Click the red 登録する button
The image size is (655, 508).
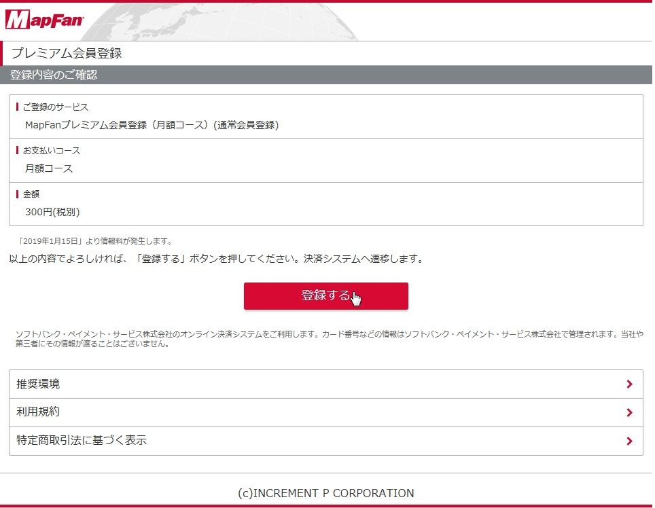[x=326, y=296]
